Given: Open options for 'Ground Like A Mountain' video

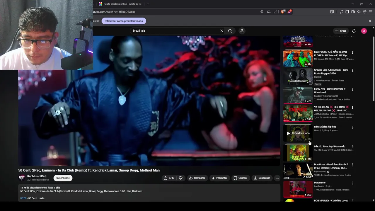Looking at the screenshot, I should click(x=352, y=70).
